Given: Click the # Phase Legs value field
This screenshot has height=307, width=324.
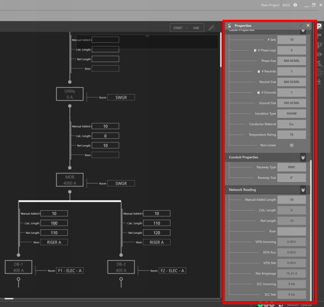Looking at the screenshot, I should coord(292,50).
